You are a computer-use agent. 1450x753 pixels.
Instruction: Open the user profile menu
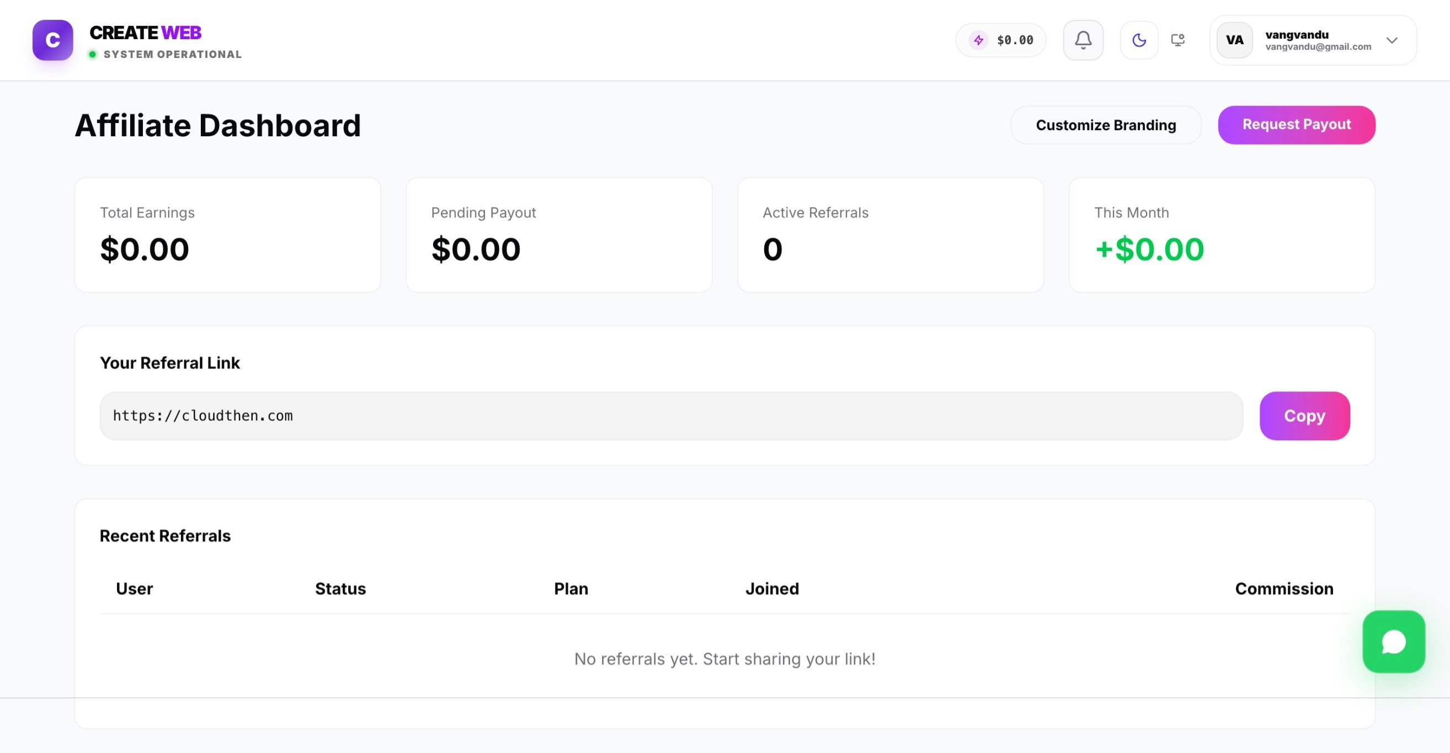coord(1312,40)
